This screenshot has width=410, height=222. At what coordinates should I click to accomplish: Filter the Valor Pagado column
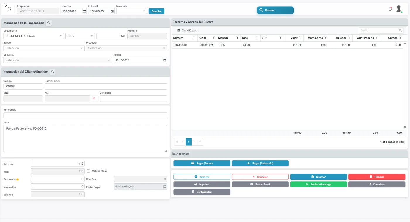pos(377,38)
